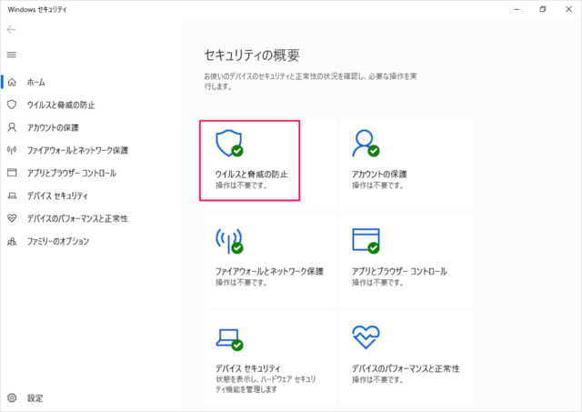
Task: Click 操作は不要です under the firewall tile
Action: click(241, 283)
